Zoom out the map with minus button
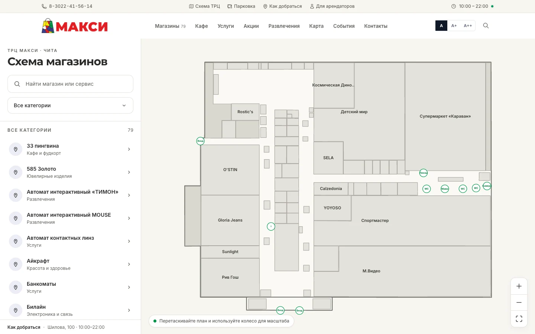Screen dimensions: 535x334 coord(519,302)
